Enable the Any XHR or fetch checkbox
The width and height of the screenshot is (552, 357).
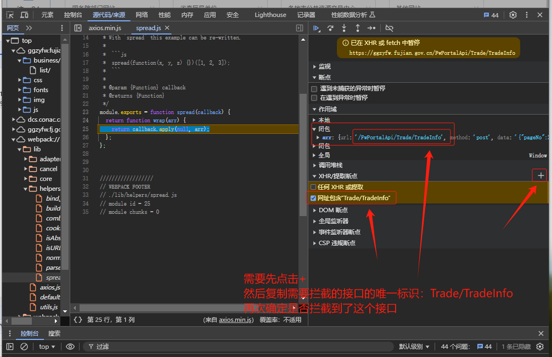pyautogui.click(x=313, y=187)
